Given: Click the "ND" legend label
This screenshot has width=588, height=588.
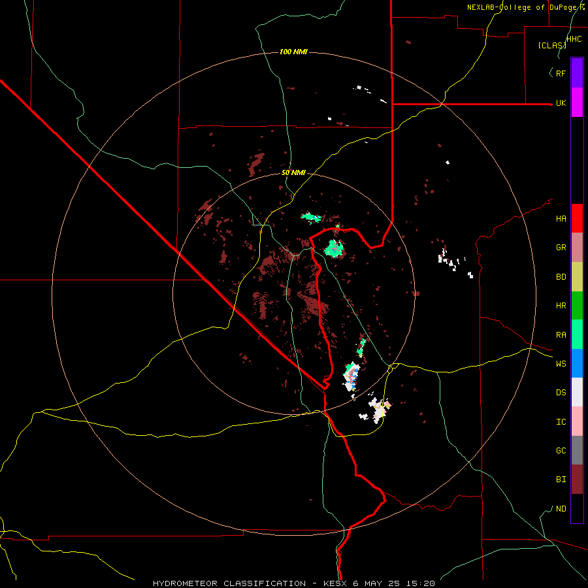Looking at the screenshot, I should [561, 509].
